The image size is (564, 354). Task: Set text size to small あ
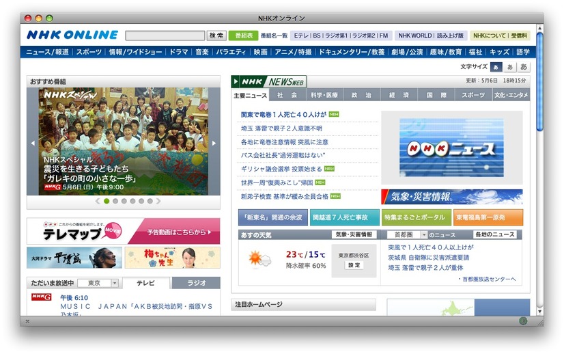point(496,67)
